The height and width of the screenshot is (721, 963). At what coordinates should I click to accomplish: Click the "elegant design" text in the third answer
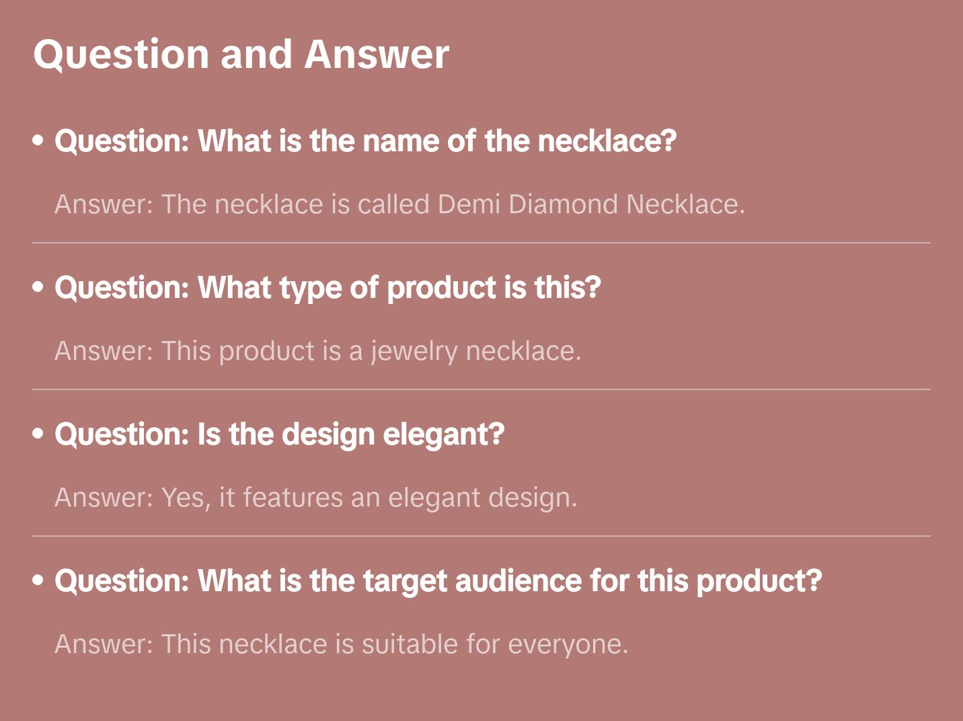[482, 498]
